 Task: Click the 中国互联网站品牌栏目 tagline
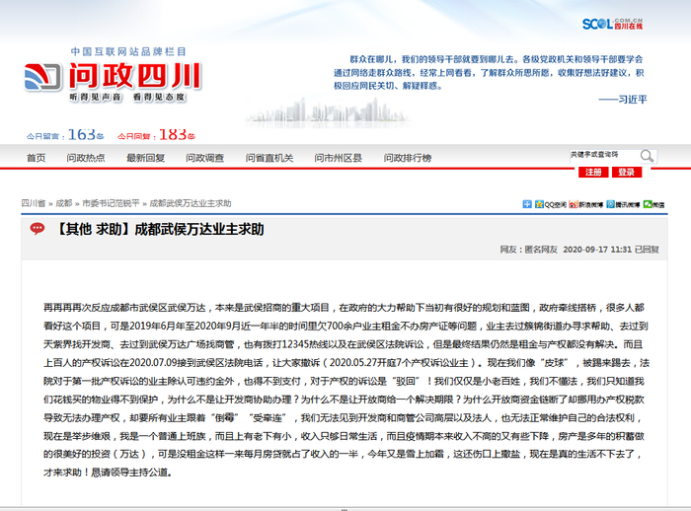(128, 51)
